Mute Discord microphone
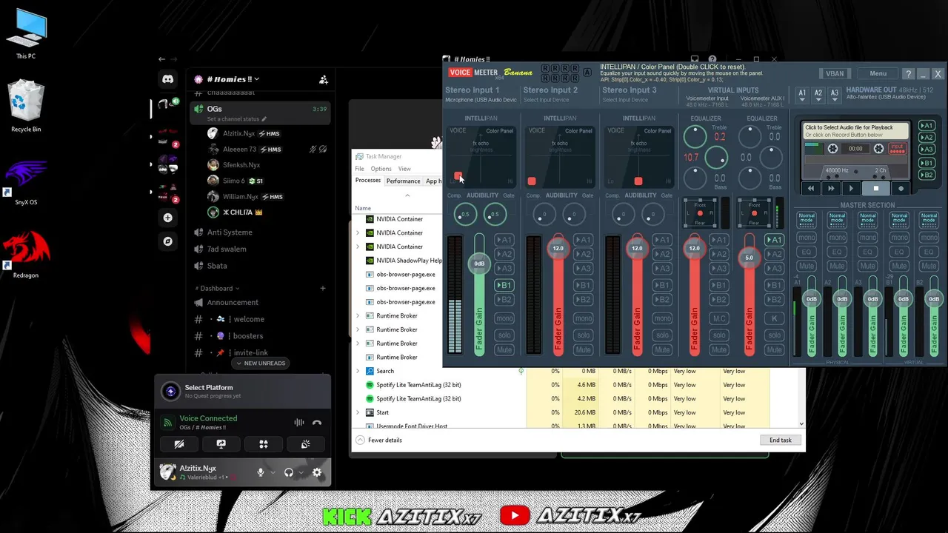Image resolution: width=948 pixels, height=533 pixels. click(x=260, y=472)
